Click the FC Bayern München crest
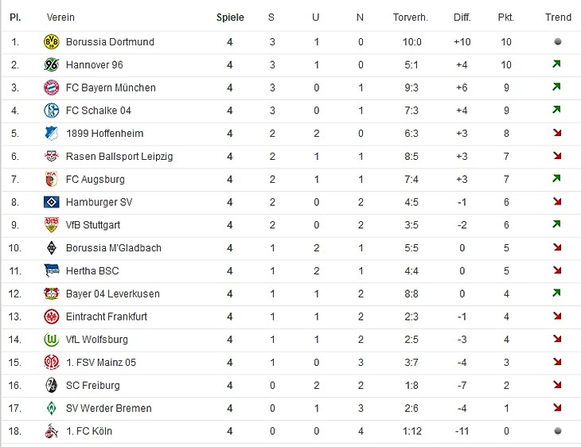Screen dimensions: 581x447 point(52,87)
